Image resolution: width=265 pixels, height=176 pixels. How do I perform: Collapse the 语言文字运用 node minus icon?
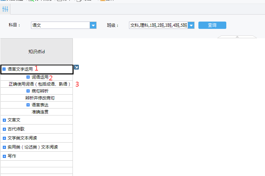pos(4,69)
